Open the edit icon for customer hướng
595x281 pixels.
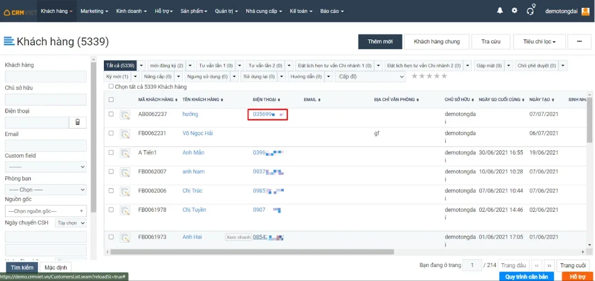(125, 115)
